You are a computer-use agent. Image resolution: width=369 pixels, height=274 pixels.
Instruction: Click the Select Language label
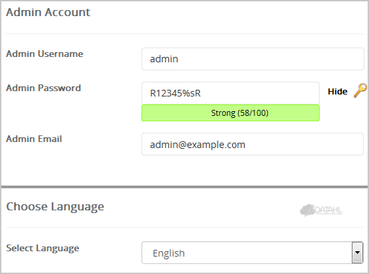coord(42,249)
